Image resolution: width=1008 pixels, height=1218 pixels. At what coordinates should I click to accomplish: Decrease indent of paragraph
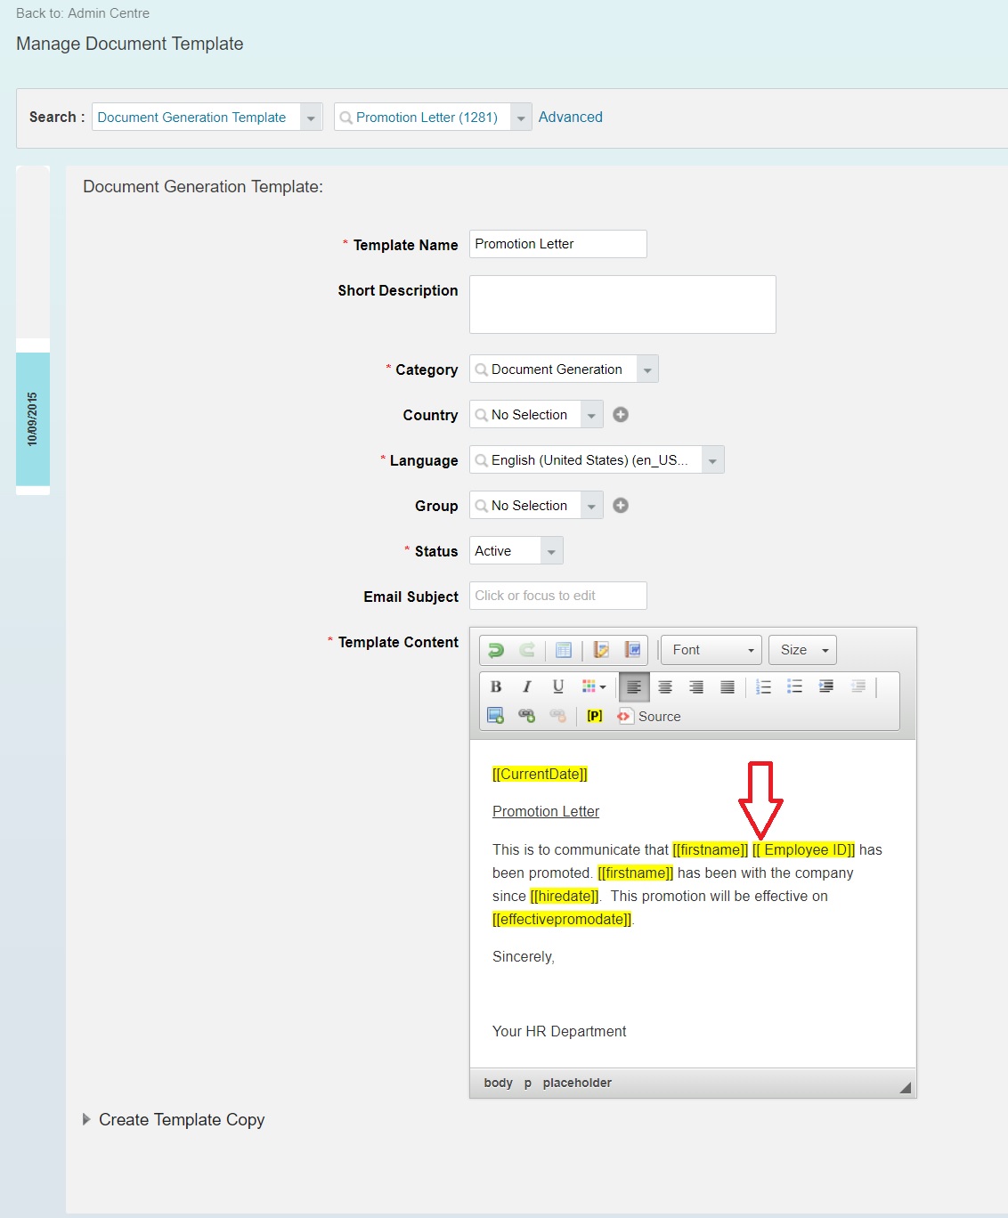pyautogui.click(x=858, y=686)
